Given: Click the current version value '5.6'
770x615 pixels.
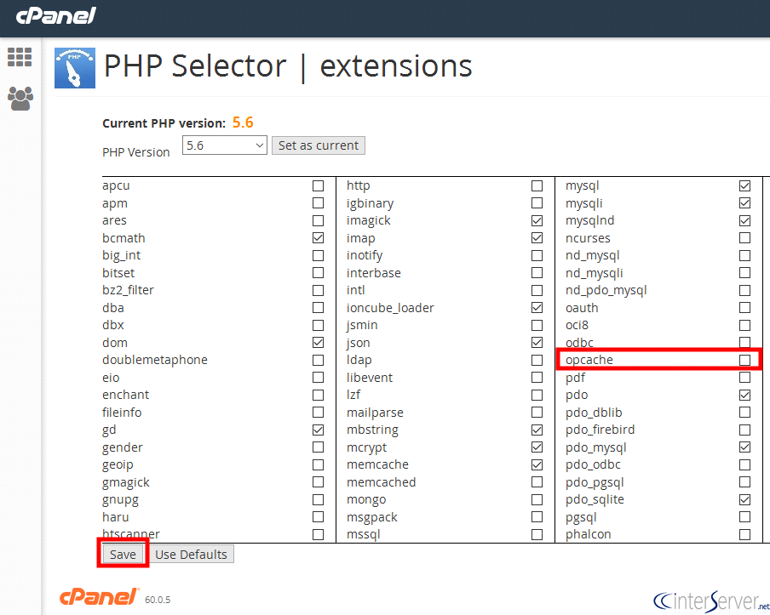Looking at the screenshot, I should point(243,122).
